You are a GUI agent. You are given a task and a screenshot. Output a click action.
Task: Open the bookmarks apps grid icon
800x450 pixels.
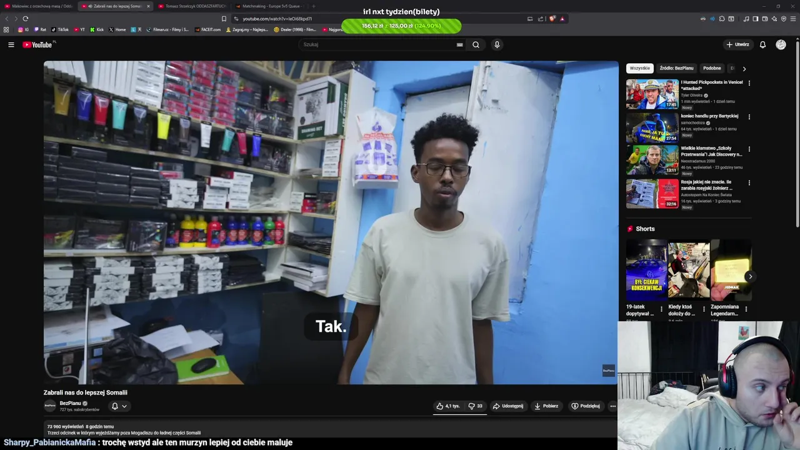click(x=6, y=29)
